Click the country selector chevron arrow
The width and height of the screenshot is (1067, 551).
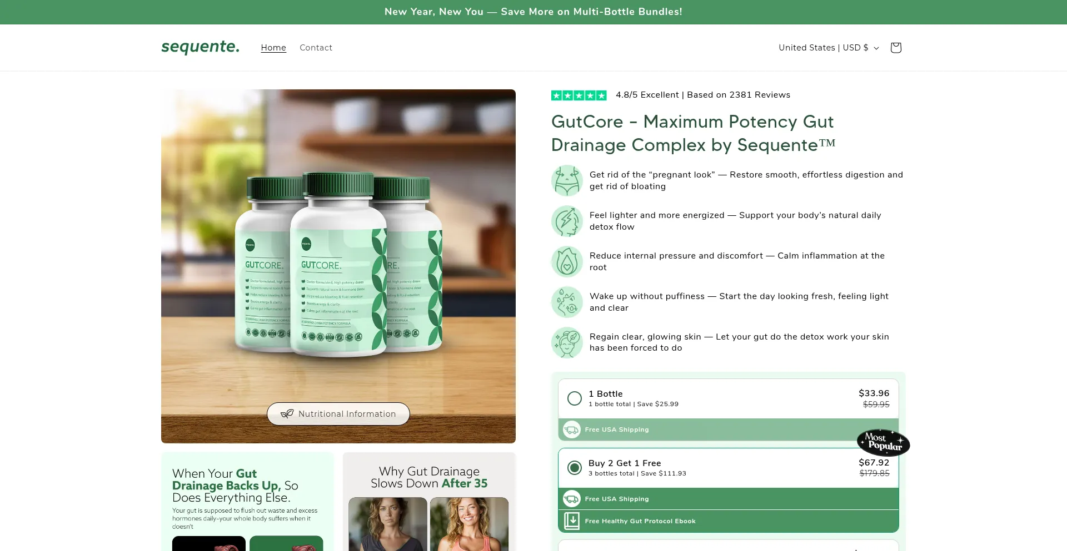(876, 48)
